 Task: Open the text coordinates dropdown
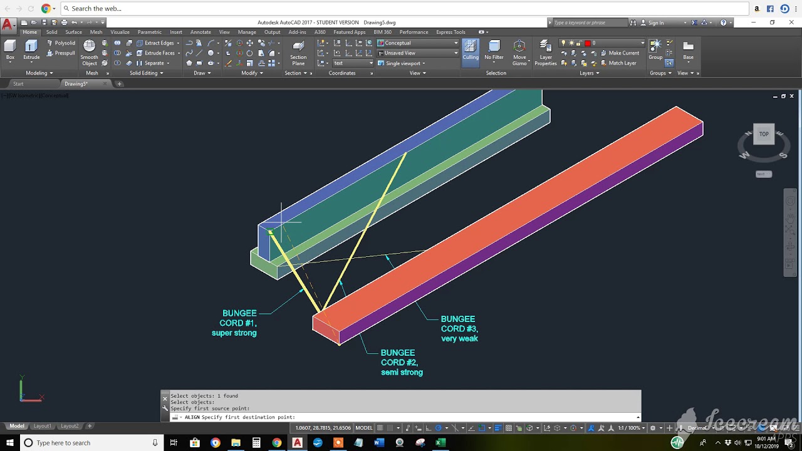[x=353, y=63]
